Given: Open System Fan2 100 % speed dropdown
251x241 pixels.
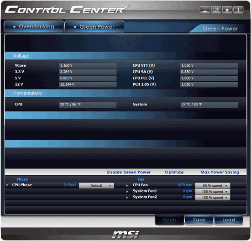Looking at the screenshot, I should coord(213,198).
